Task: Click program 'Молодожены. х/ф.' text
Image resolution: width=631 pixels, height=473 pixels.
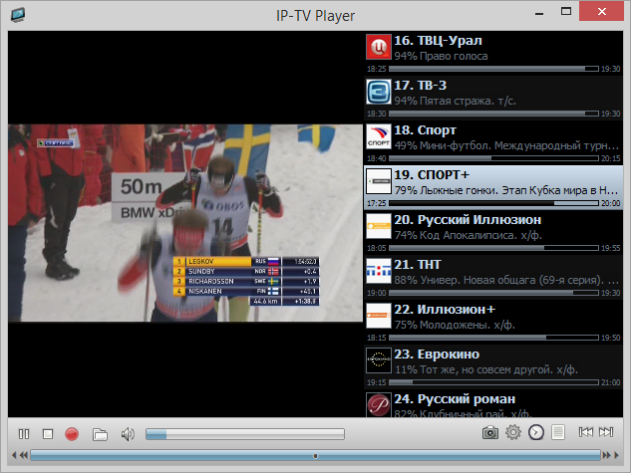Action: [468, 325]
